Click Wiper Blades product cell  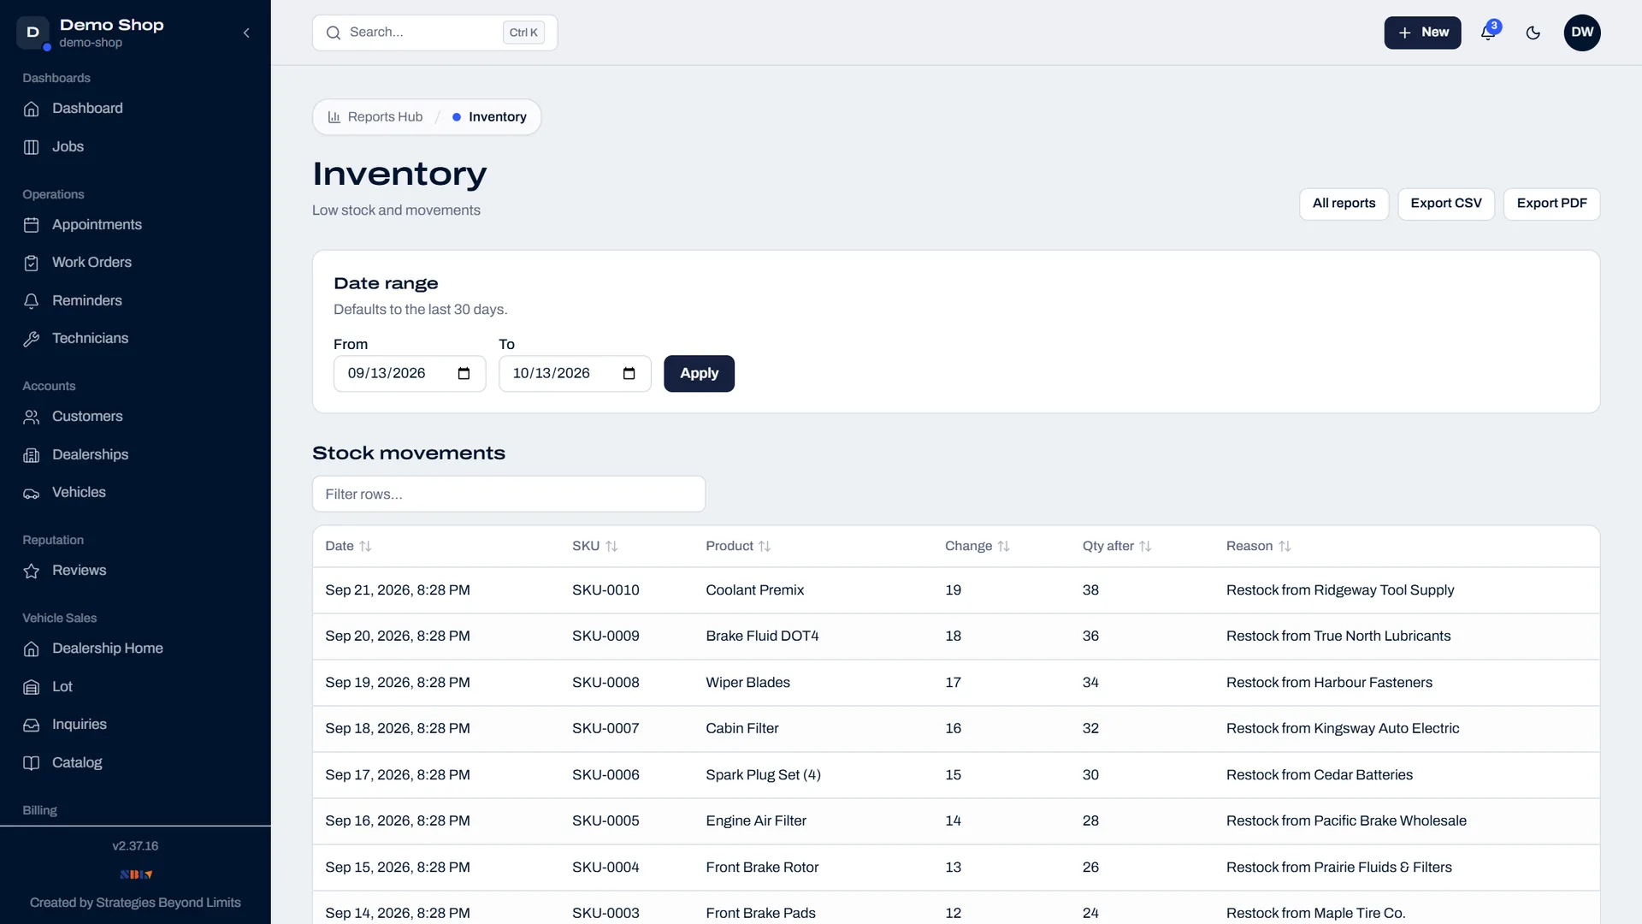click(x=747, y=683)
